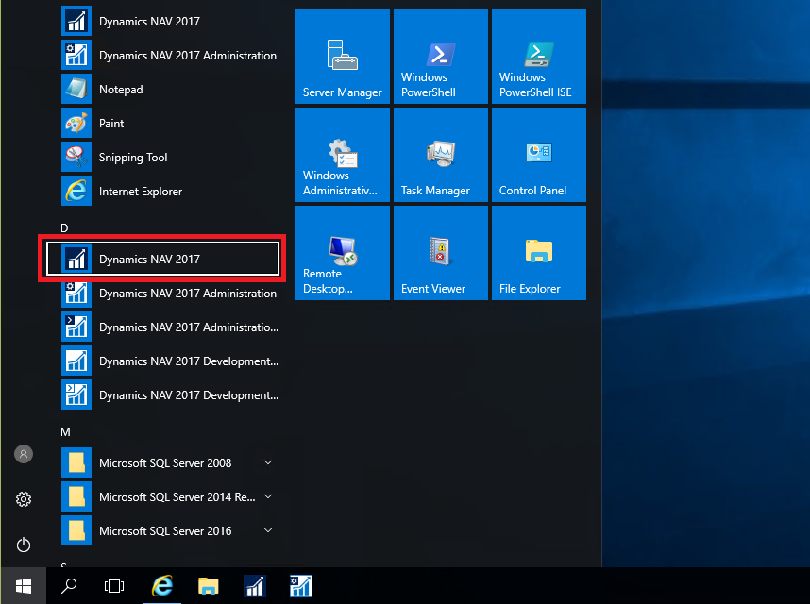Click the Power button icon
810x604 pixels.
[x=24, y=545]
